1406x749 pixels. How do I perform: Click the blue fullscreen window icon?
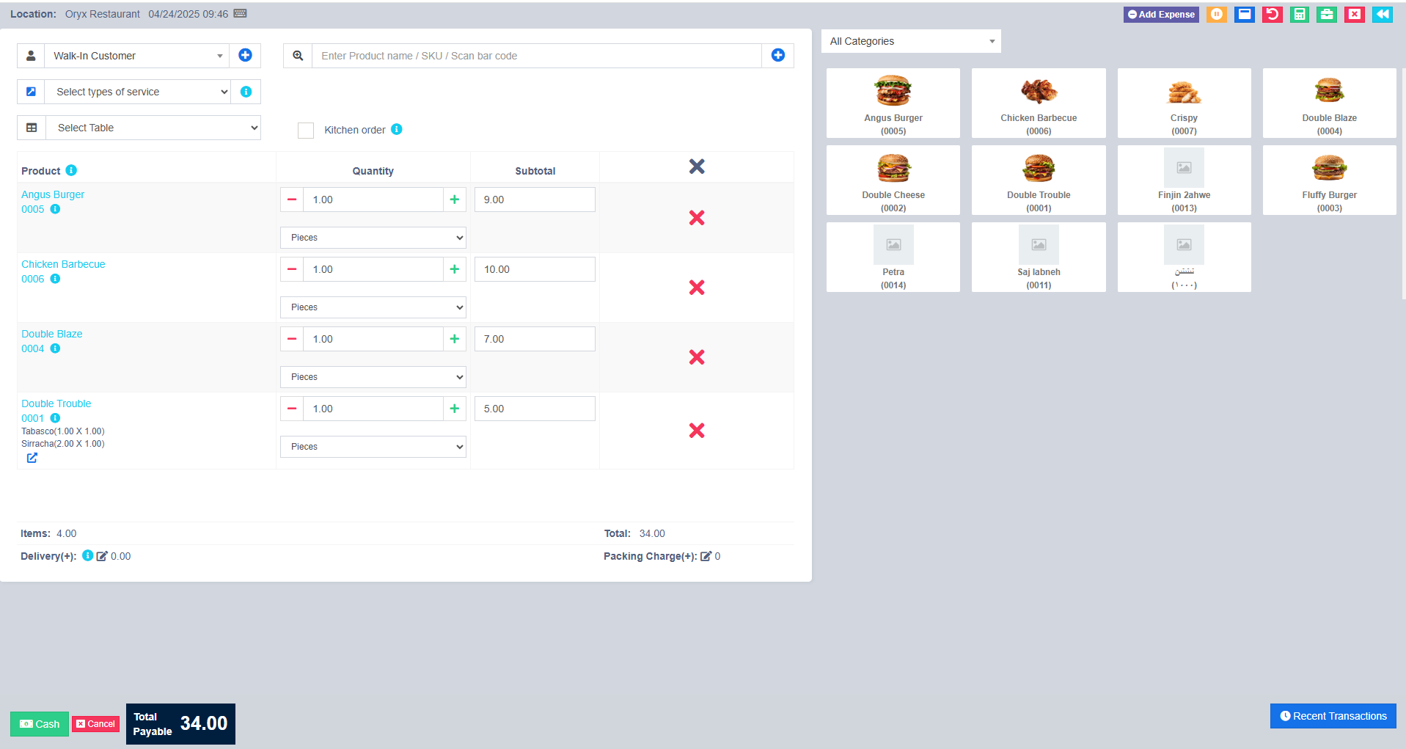coord(1244,14)
